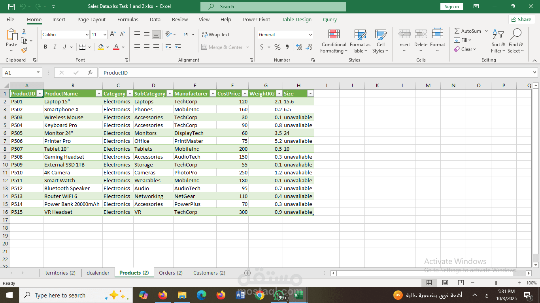540x303 pixels.
Task: Click the Decrease Decimal icon
Action: (x=309, y=47)
